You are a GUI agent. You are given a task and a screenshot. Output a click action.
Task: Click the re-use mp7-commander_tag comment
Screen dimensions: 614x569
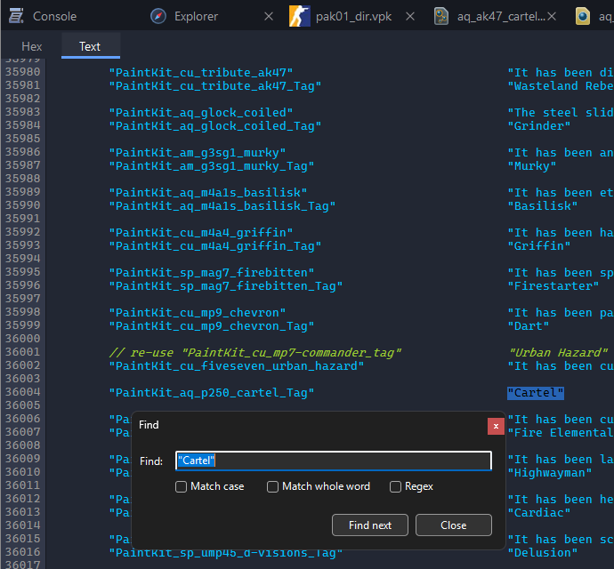pos(255,352)
